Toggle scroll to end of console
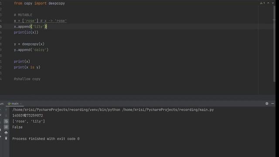Image resolution: width=279 pixels, height=157 pixels. tap(6, 127)
